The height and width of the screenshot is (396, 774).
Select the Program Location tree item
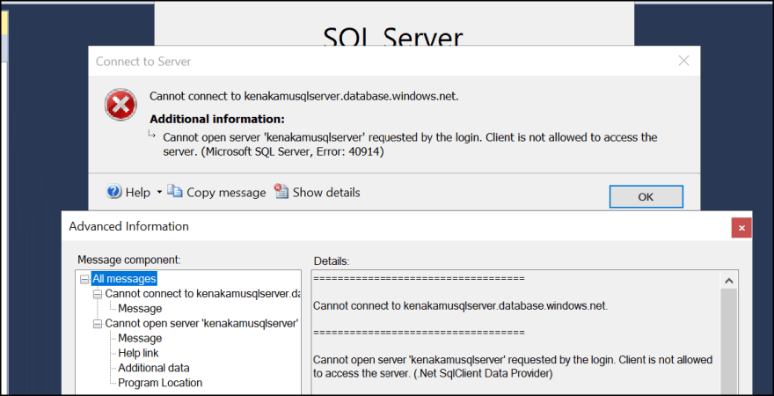click(x=160, y=383)
